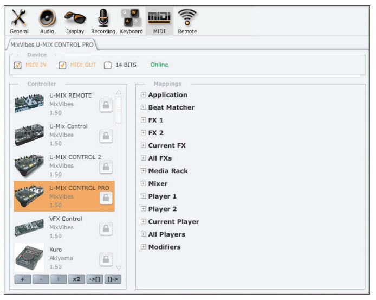This screenshot has height=300, width=376.
Task: Click the lock icon for U-MIX CONTROL PRO
Action: [106, 197]
